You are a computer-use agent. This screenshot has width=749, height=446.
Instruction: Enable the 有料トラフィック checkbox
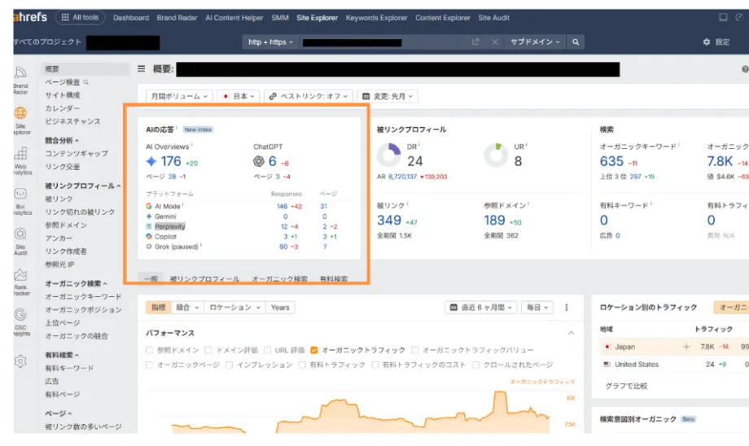tap(302, 365)
